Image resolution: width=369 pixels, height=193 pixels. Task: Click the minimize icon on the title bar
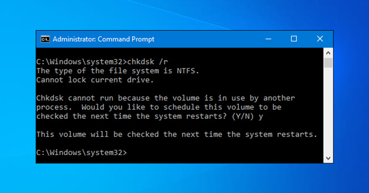pyautogui.click(x=268, y=39)
